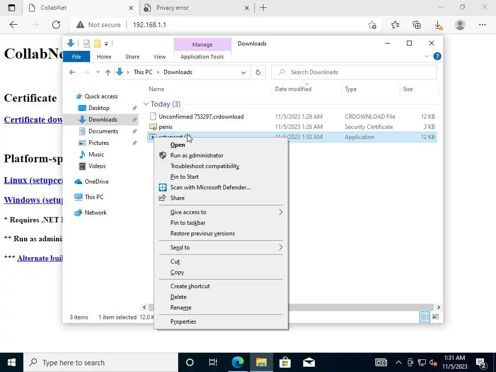Click Certificate download link on page

(x=33, y=120)
